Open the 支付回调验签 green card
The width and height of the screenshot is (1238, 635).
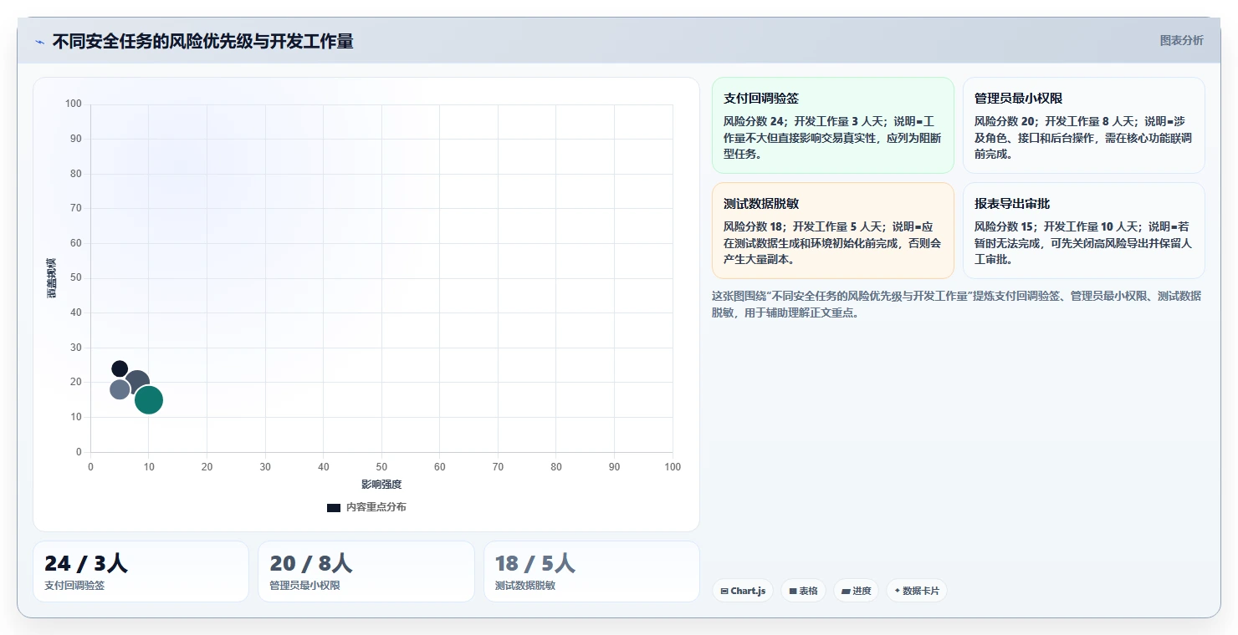coord(833,125)
